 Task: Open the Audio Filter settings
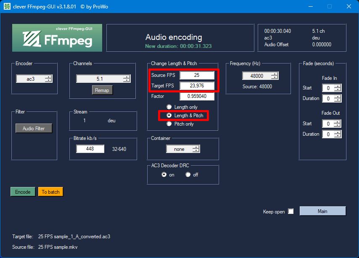coord(34,129)
